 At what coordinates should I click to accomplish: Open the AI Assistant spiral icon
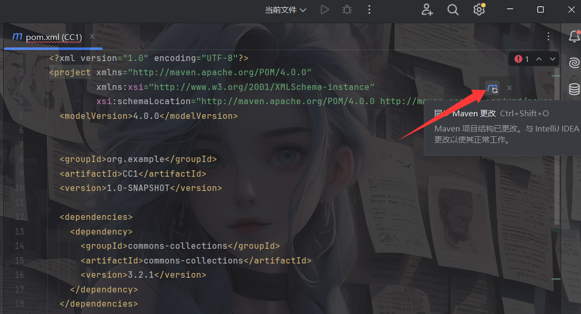[574, 63]
